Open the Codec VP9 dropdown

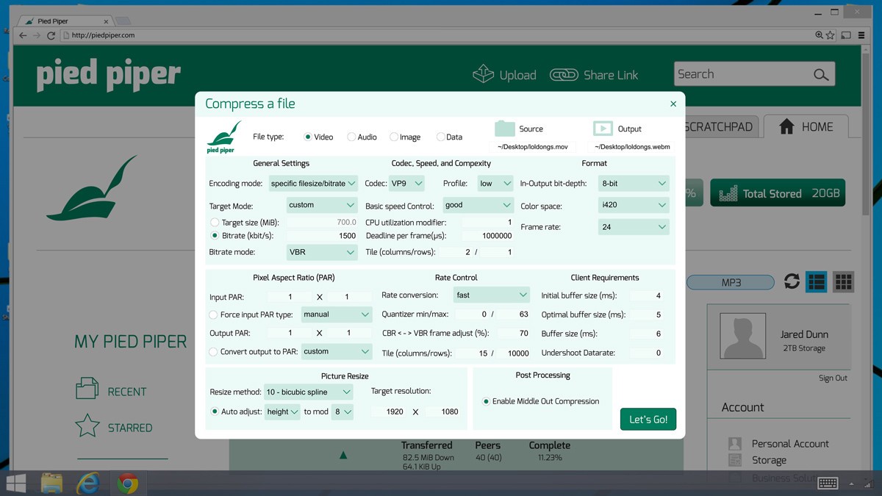click(x=406, y=183)
